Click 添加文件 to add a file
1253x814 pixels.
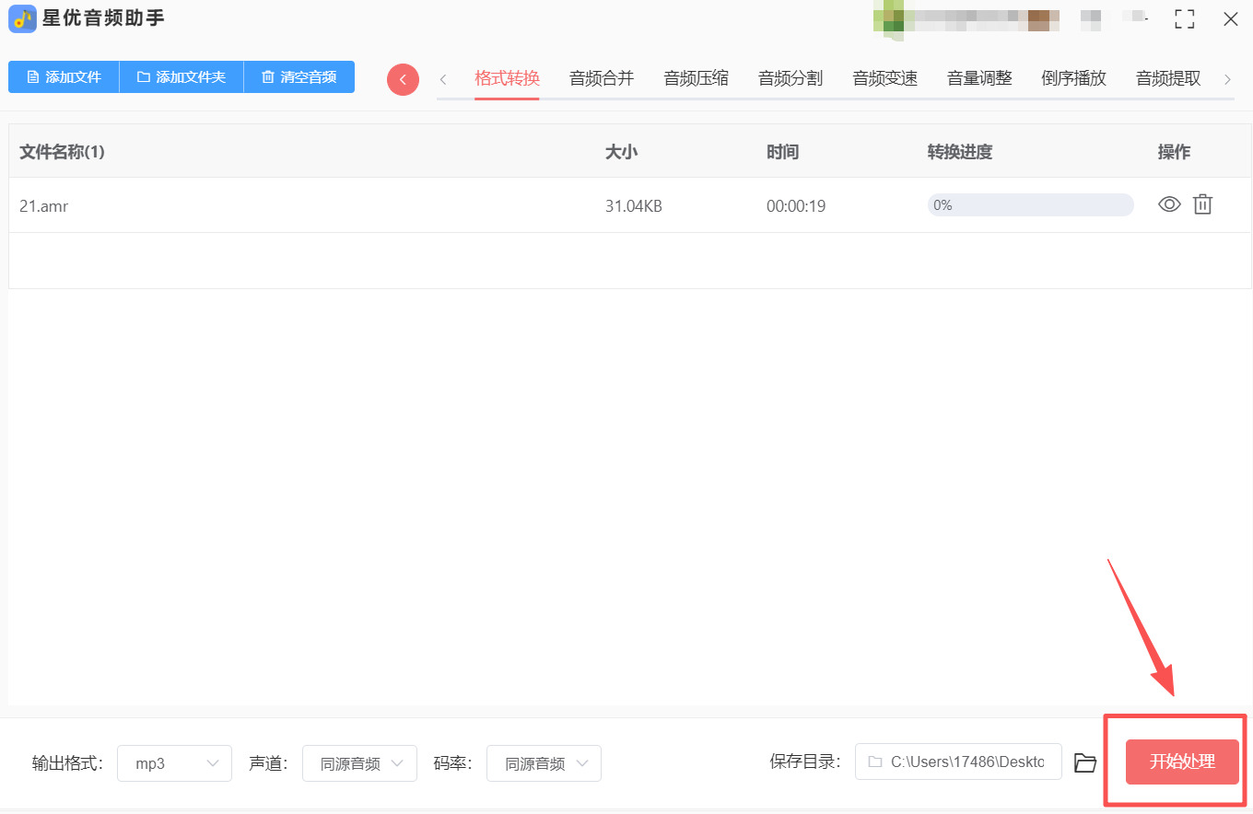64,77
